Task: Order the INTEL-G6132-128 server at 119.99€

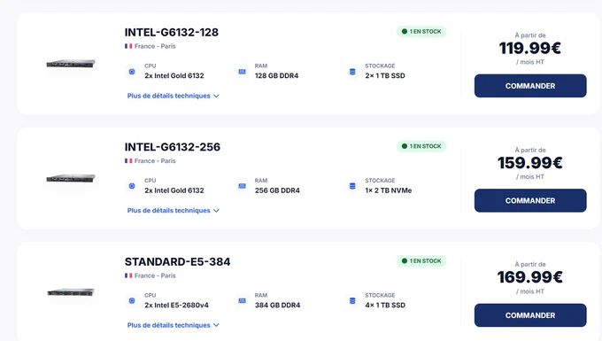Action: pyautogui.click(x=530, y=86)
